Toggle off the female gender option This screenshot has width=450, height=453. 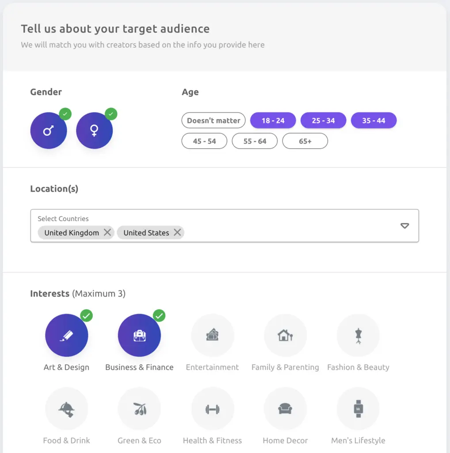(x=94, y=131)
